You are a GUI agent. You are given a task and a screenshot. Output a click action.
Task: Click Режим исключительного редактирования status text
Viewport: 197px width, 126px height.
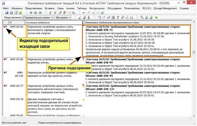tap(60, 123)
